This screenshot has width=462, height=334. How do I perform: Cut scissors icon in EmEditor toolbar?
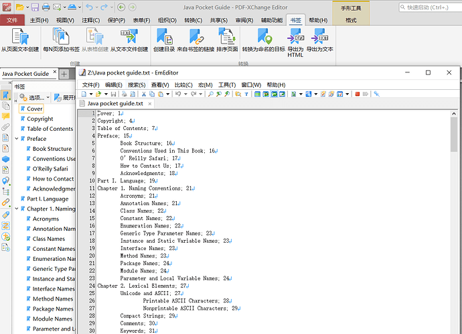144,94
